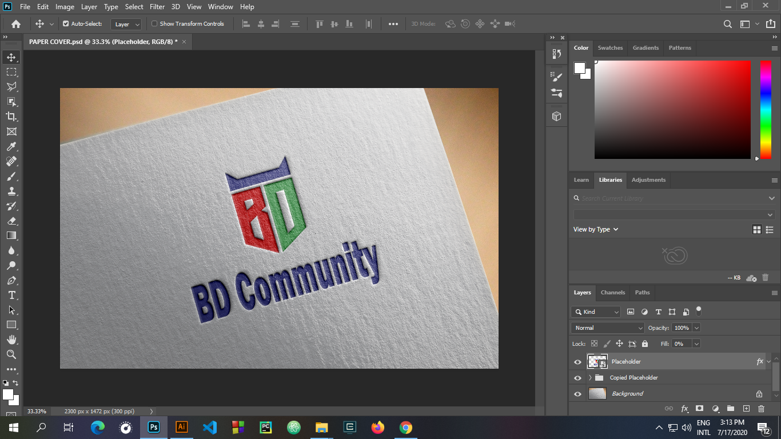Open the History panel icon

coord(556,54)
